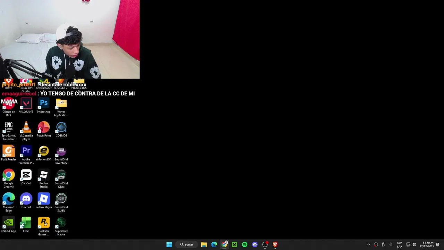This screenshot has width=444, height=250.
Task: Select the Microsoft Edge desktop shortcut
Action: click(x=9, y=202)
